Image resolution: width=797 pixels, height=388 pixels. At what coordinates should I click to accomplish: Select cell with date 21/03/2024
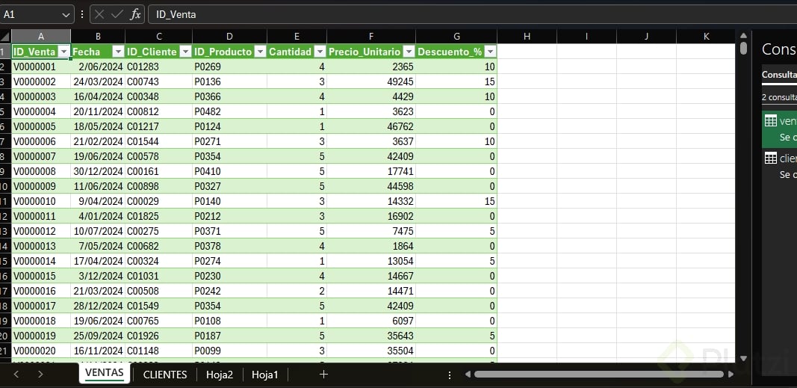tap(98, 291)
